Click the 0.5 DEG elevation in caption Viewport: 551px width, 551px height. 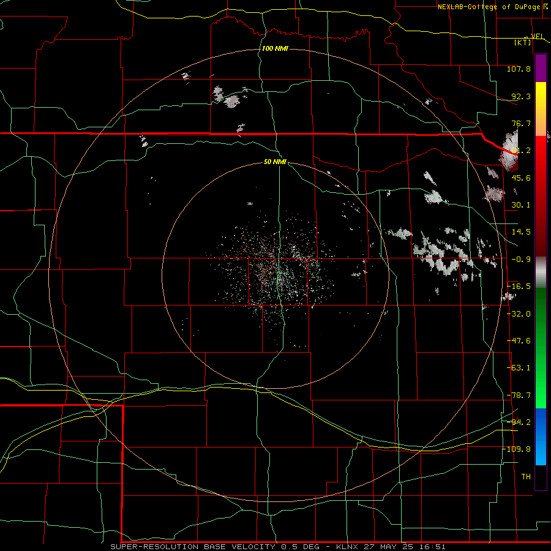(300, 547)
